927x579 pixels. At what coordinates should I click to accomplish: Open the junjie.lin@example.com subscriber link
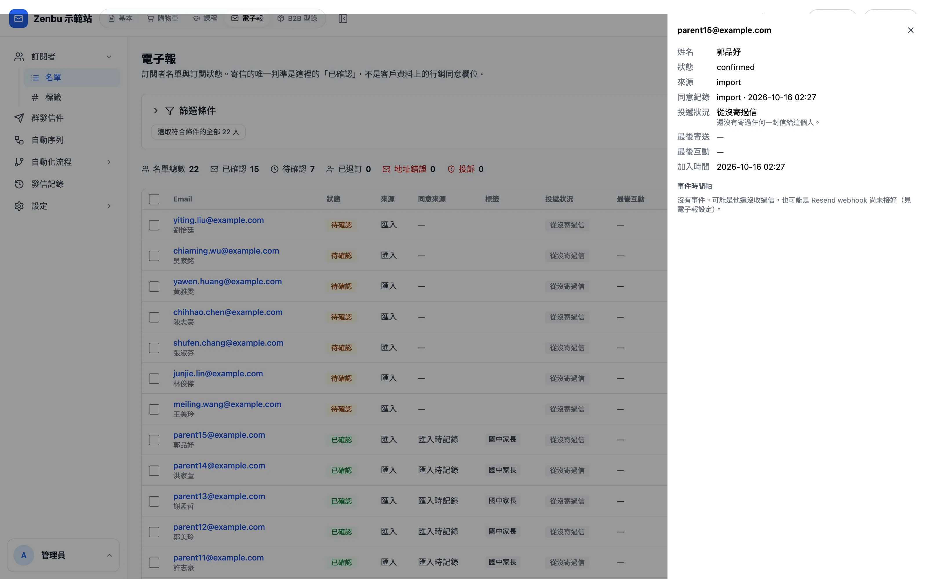coord(218,373)
